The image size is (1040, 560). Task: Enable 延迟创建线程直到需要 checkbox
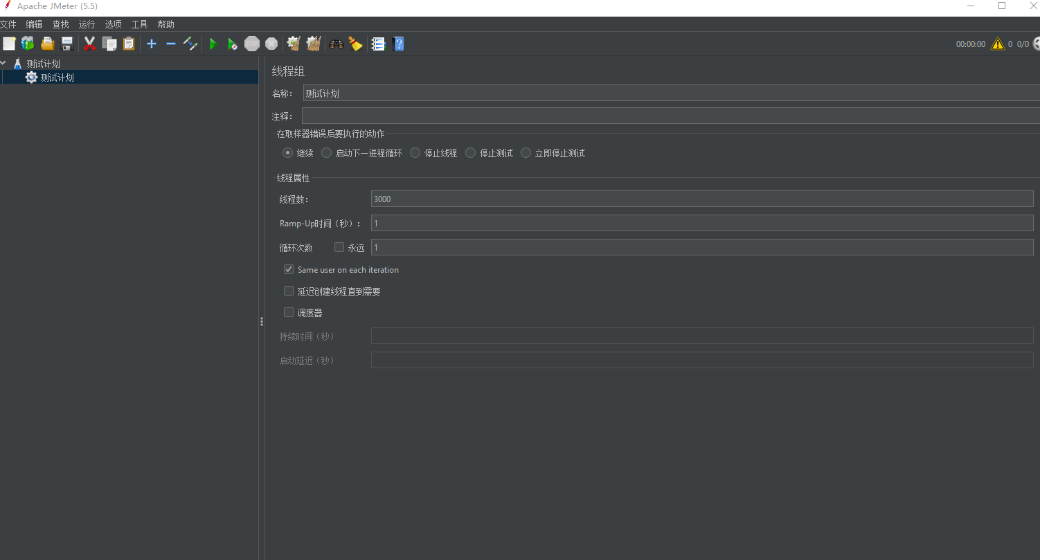click(x=289, y=291)
